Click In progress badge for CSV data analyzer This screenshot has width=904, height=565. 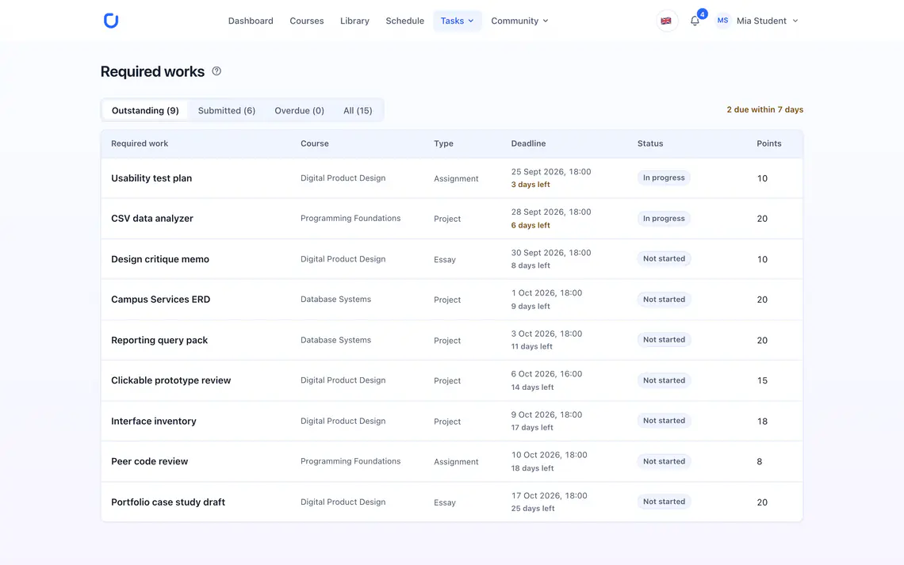pos(664,218)
